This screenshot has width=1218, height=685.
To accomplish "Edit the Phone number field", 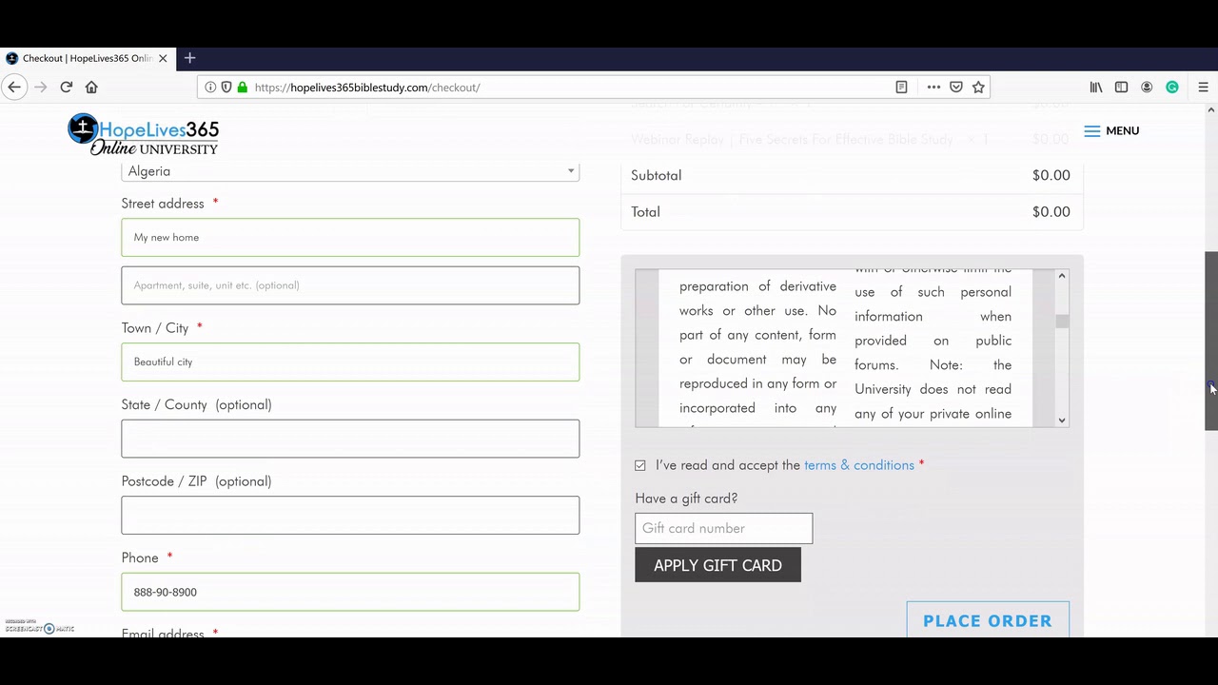I will point(350,592).
